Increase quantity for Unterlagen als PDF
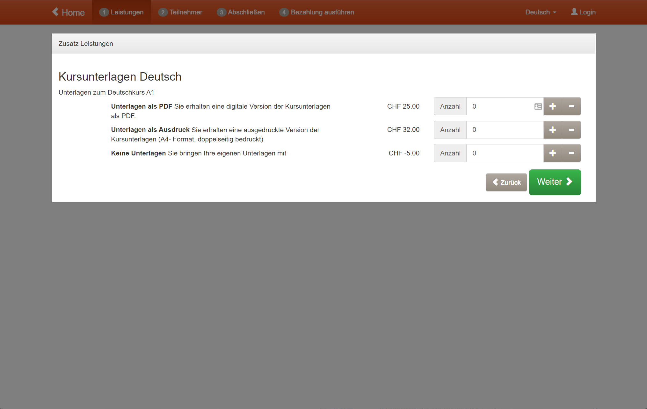 pyautogui.click(x=552, y=106)
